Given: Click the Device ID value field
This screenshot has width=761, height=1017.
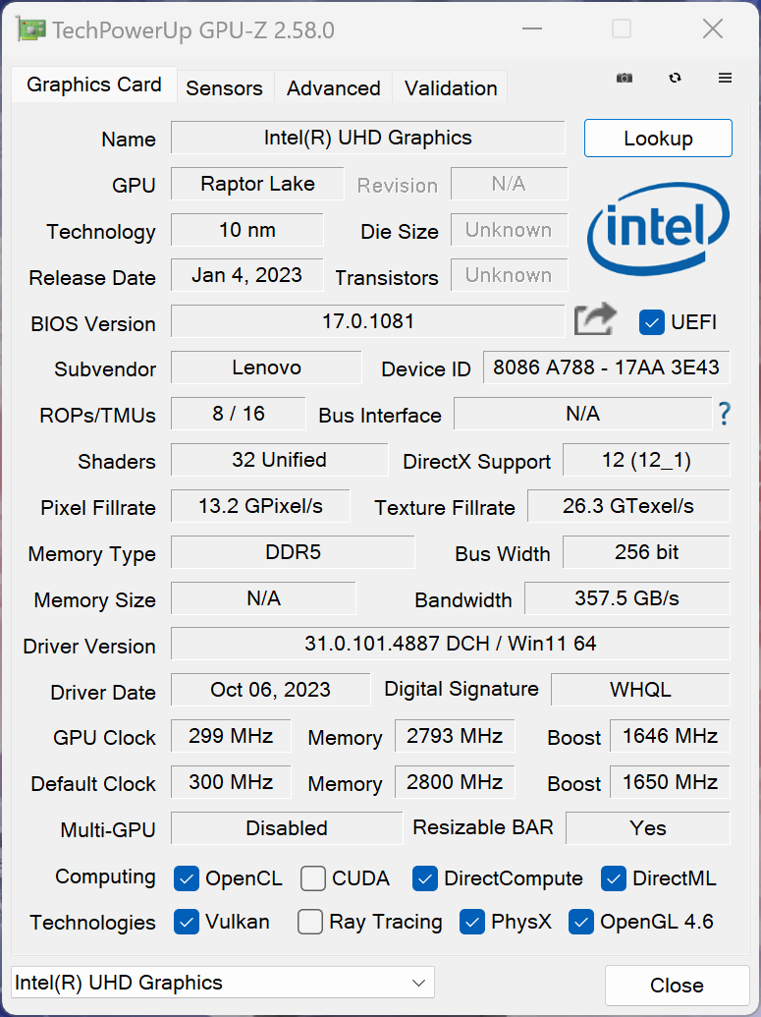Looking at the screenshot, I should (x=606, y=368).
